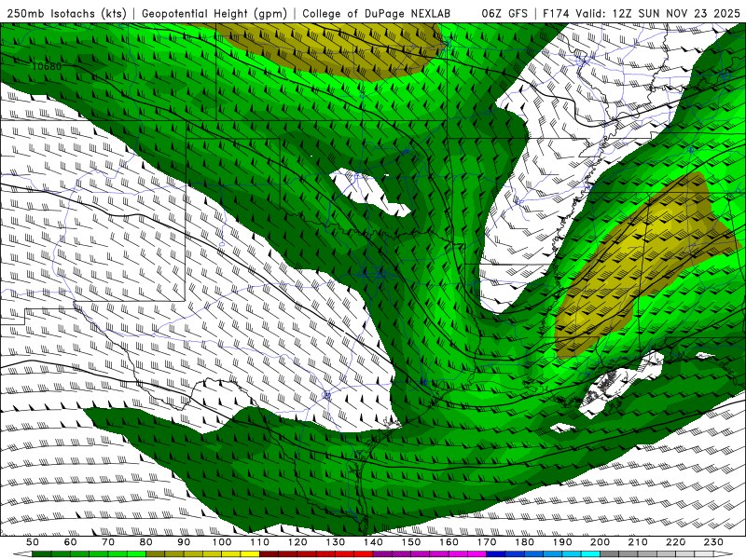The height and width of the screenshot is (559, 746).
Task: Click the 'Geopotential Height (gpm)' header label
Action: [x=214, y=13]
